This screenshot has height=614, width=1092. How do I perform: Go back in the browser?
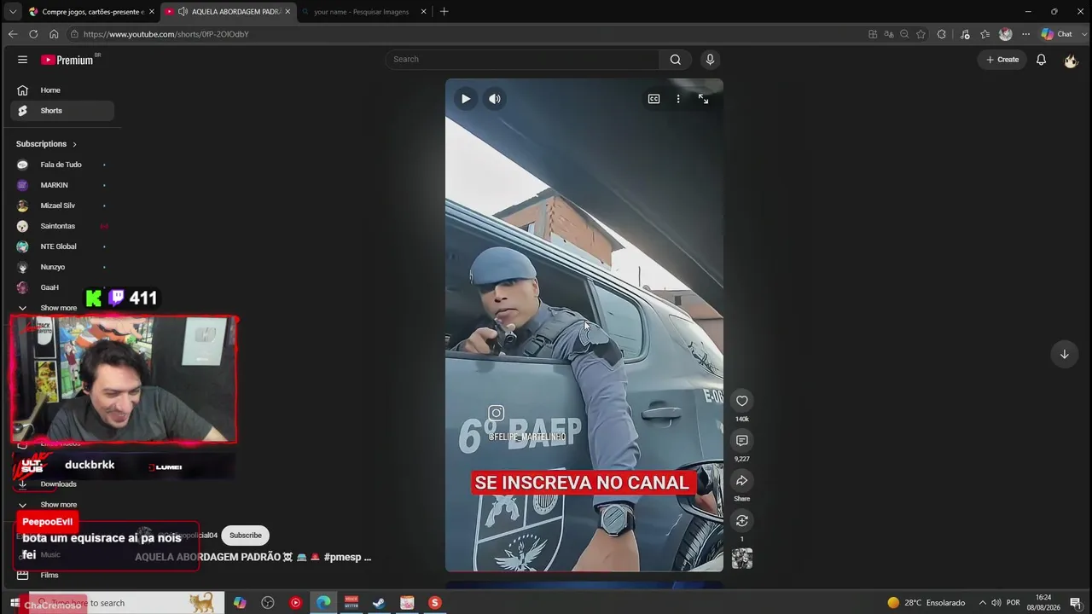[12, 34]
